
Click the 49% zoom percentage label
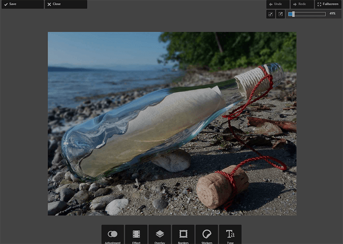pyautogui.click(x=332, y=14)
